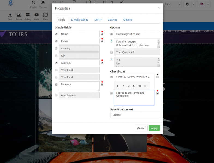
Task: Switch to the E-mail settings tab
Action: (80, 20)
